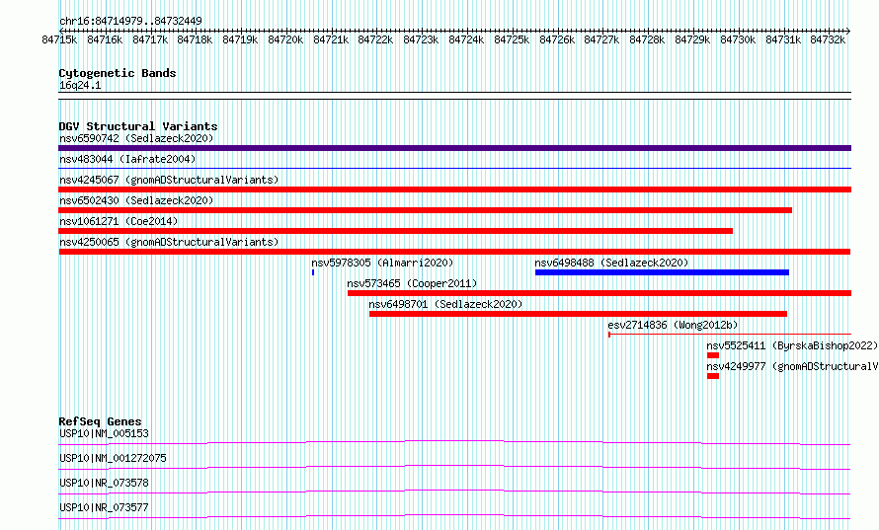Image resolution: width=879 pixels, height=530 pixels.
Task: Click the 84727k ruler position
Action: coord(601,39)
